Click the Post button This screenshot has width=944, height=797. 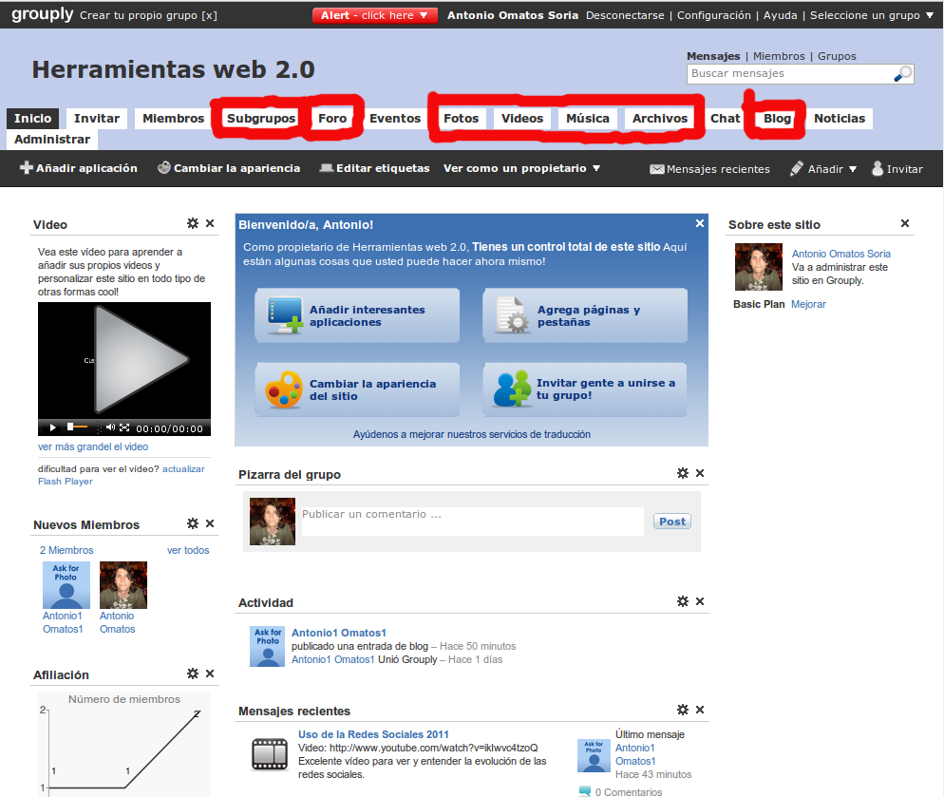coord(671,522)
